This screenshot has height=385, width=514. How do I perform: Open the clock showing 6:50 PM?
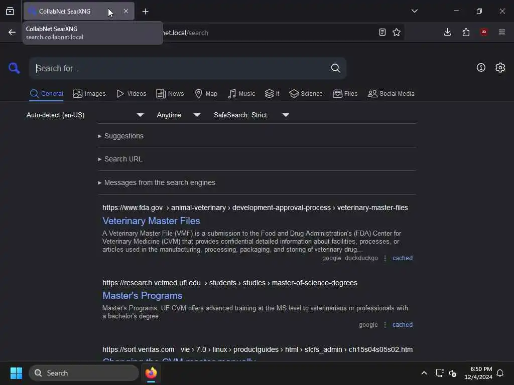tap(478, 373)
